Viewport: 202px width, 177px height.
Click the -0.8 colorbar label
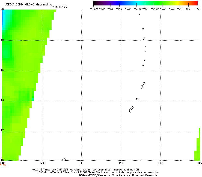coord(110,9)
